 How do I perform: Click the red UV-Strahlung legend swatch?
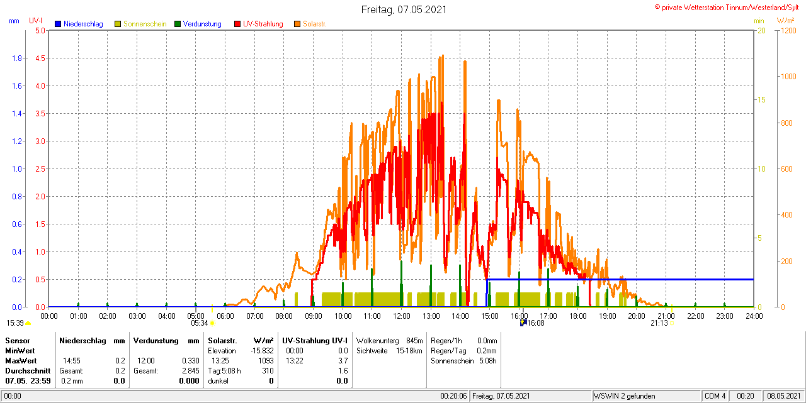pyautogui.click(x=237, y=24)
